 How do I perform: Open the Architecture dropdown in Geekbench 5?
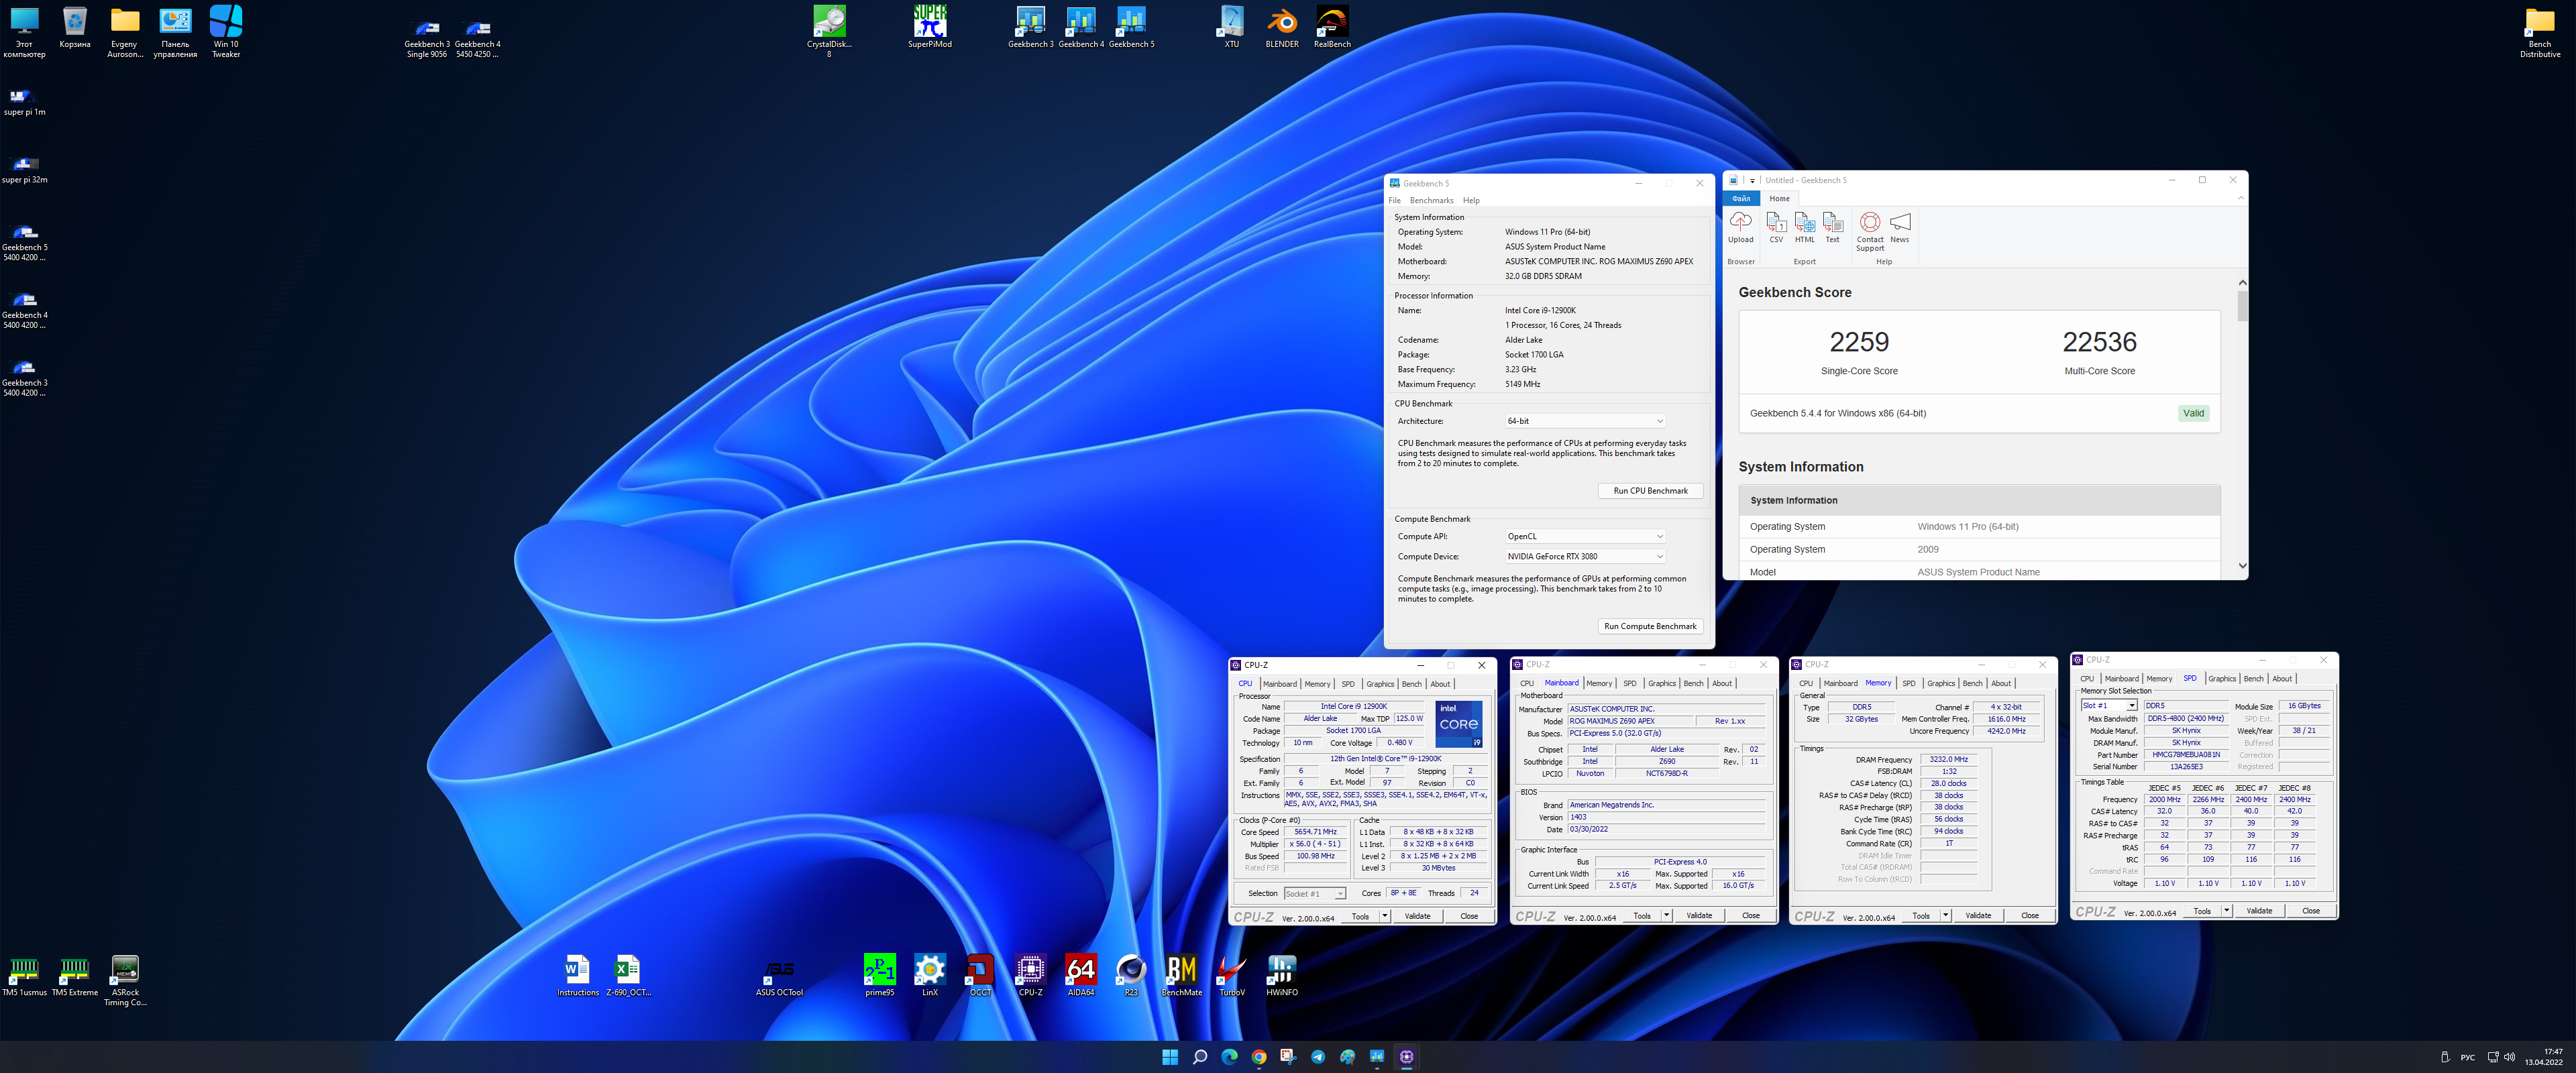click(x=1585, y=421)
